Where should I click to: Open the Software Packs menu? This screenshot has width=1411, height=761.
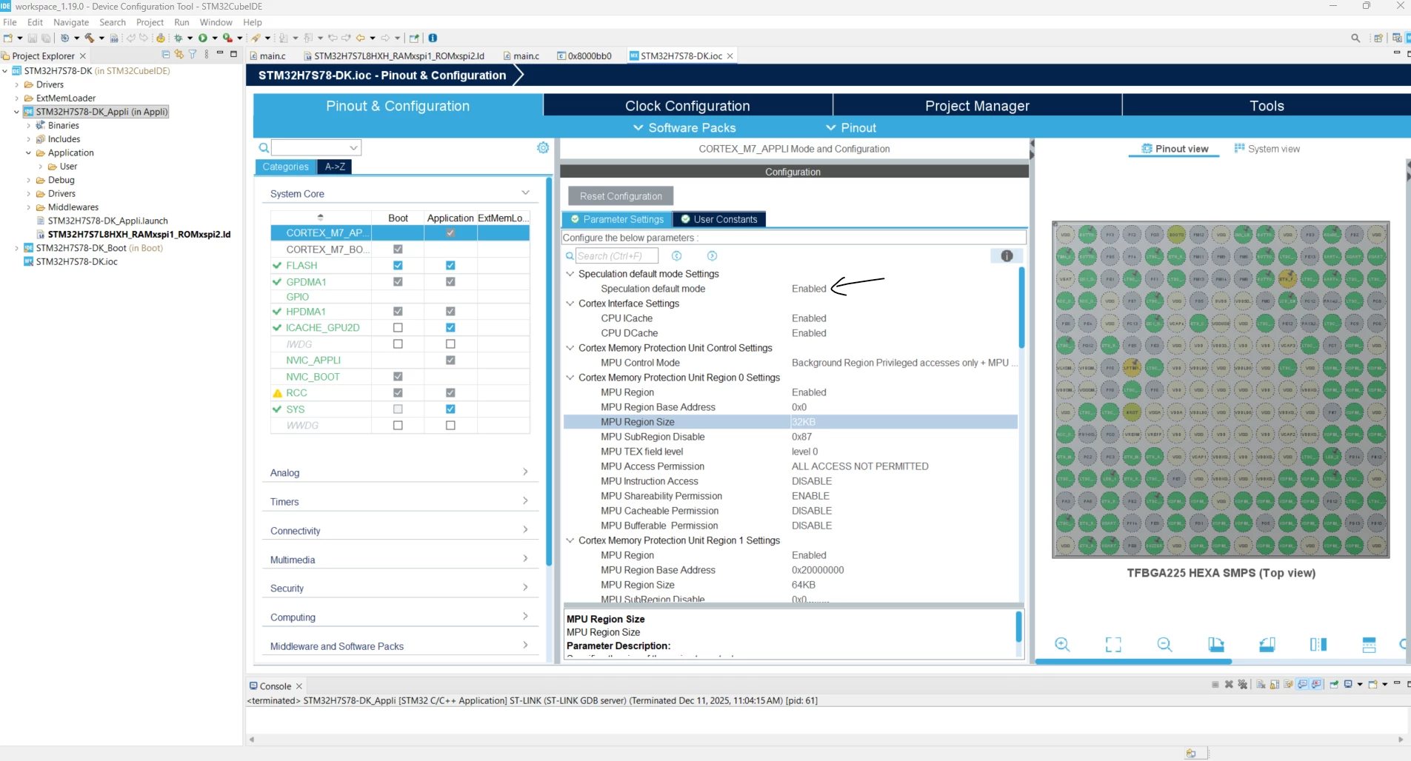pyautogui.click(x=684, y=127)
